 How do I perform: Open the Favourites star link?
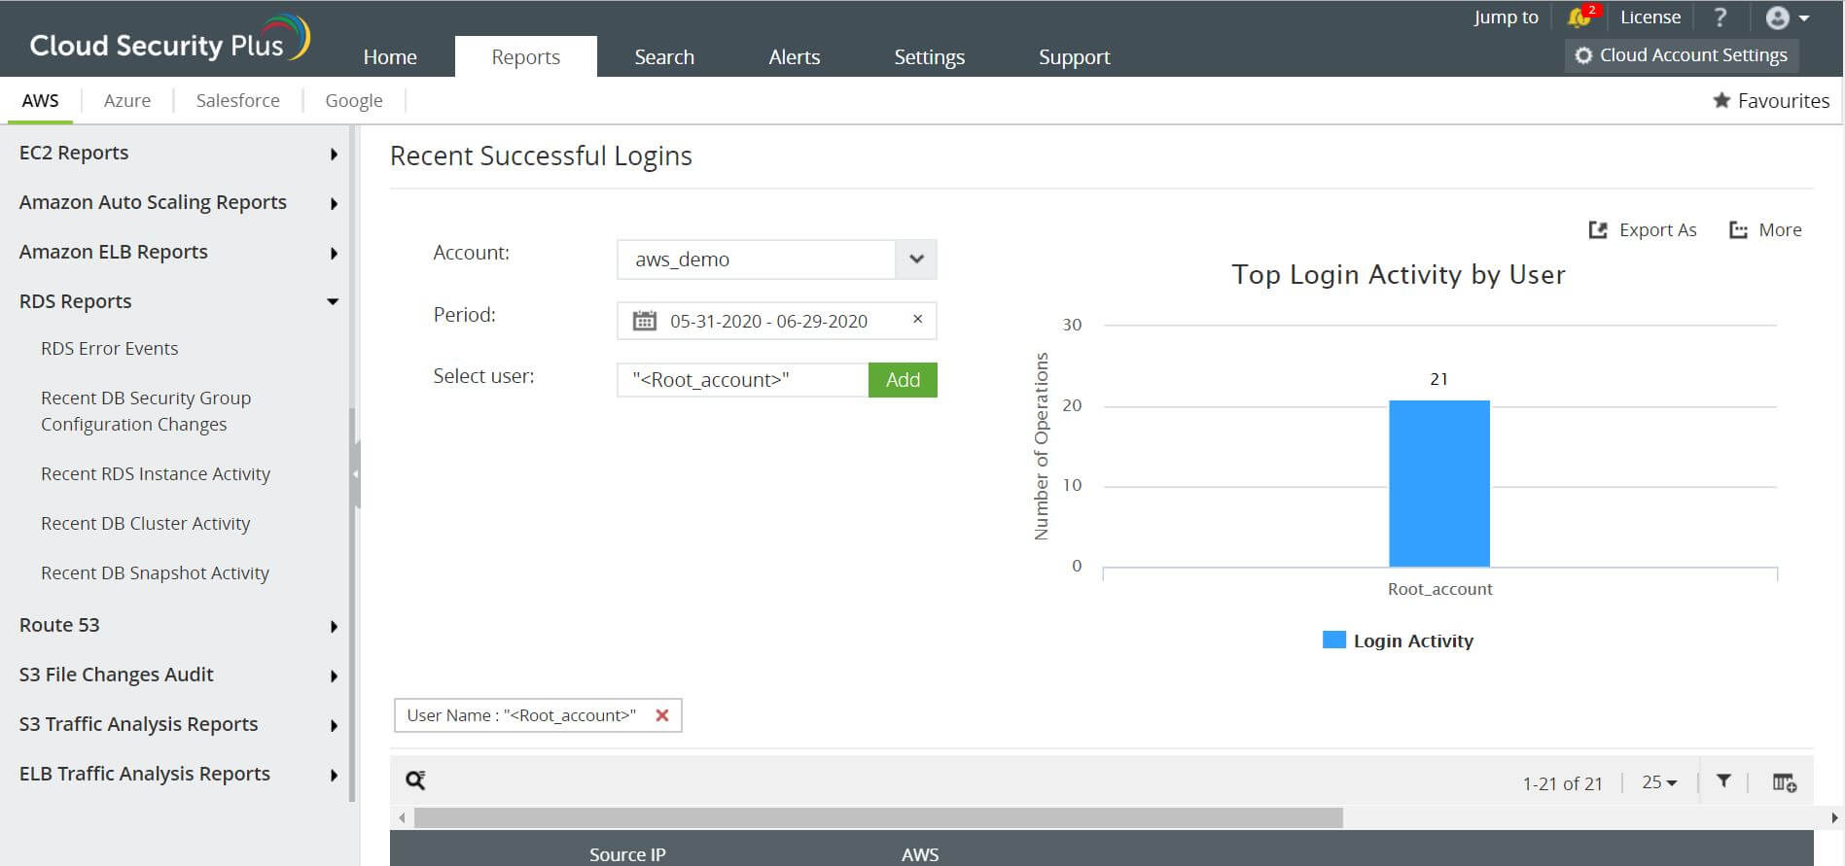tap(1771, 100)
